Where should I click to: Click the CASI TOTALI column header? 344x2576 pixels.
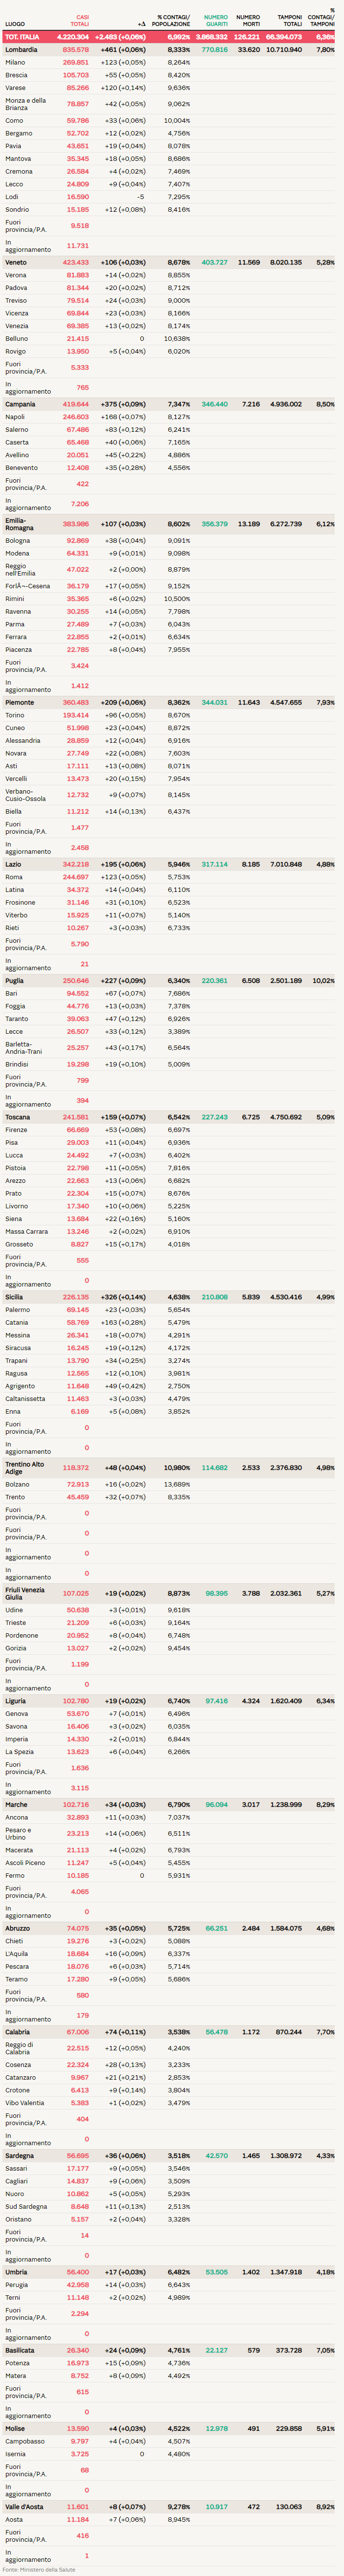coord(80,20)
